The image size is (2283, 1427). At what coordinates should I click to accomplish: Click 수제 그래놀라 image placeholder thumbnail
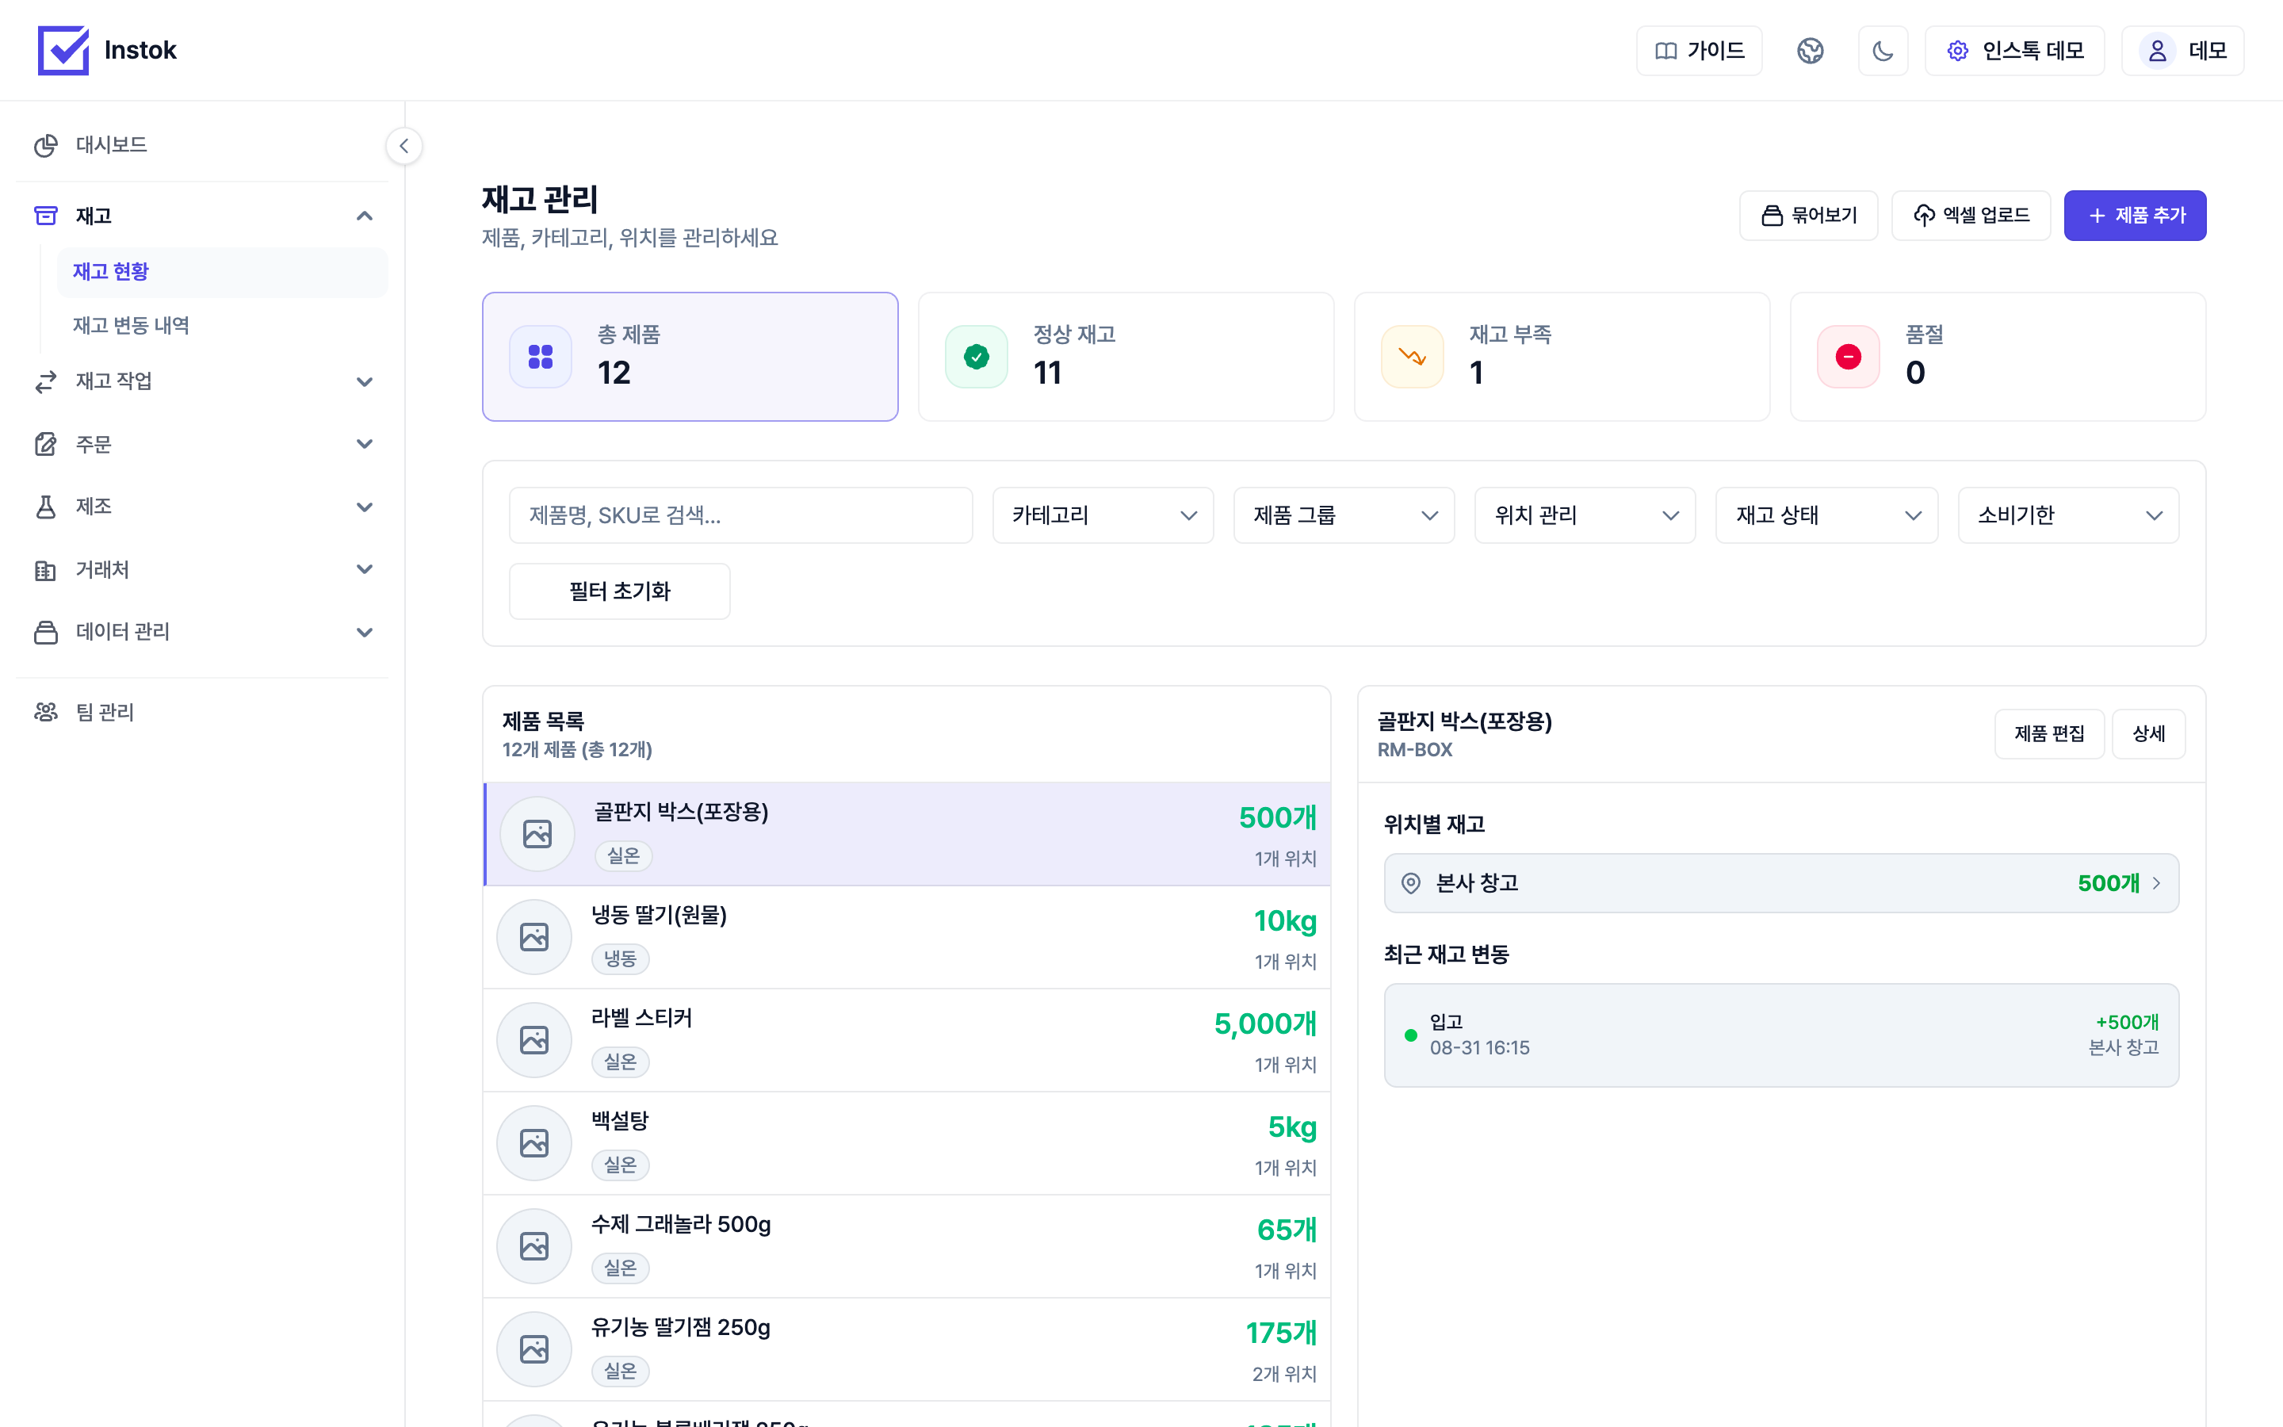tap(534, 1245)
